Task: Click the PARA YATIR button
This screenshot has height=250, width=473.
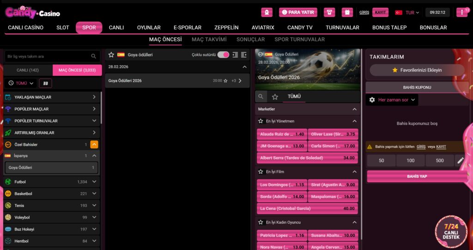Action: pyautogui.click(x=298, y=12)
